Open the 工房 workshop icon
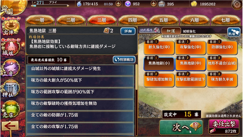 point(11,68)
